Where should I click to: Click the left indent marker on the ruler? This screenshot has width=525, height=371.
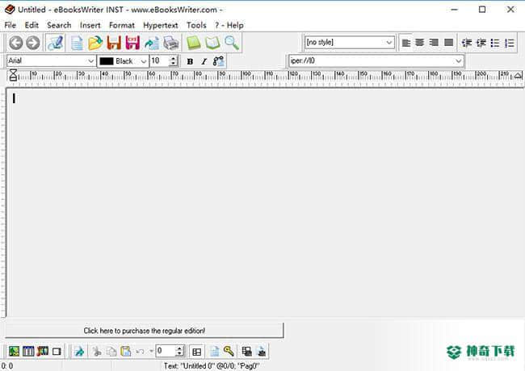pos(13,75)
